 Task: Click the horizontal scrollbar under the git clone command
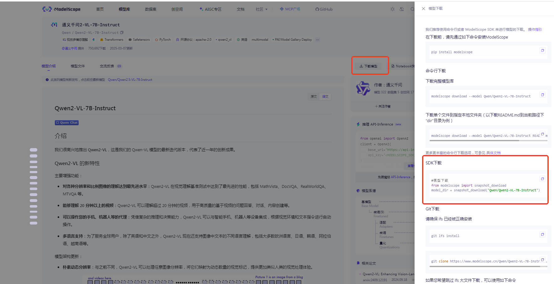(485, 266)
